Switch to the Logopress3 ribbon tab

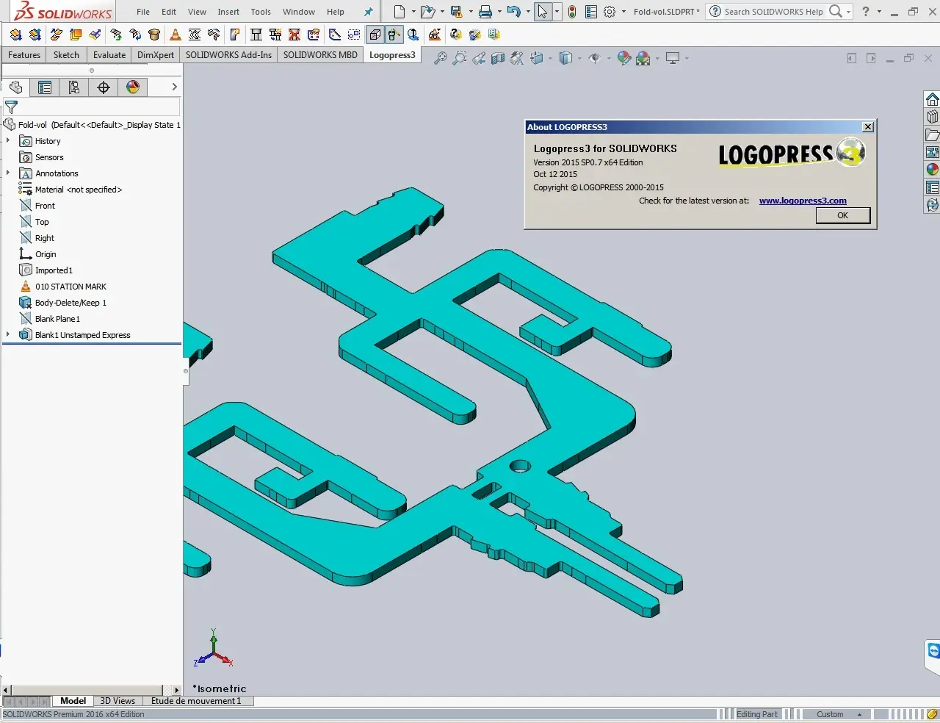point(391,54)
